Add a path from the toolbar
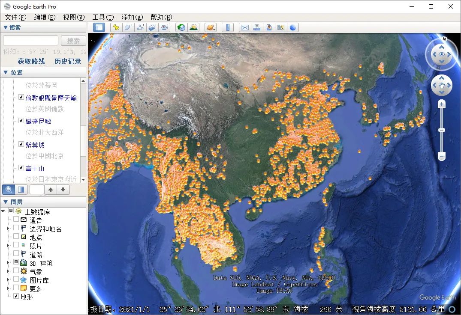The height and width of the screenshot is (315, 461). (141, 27)
